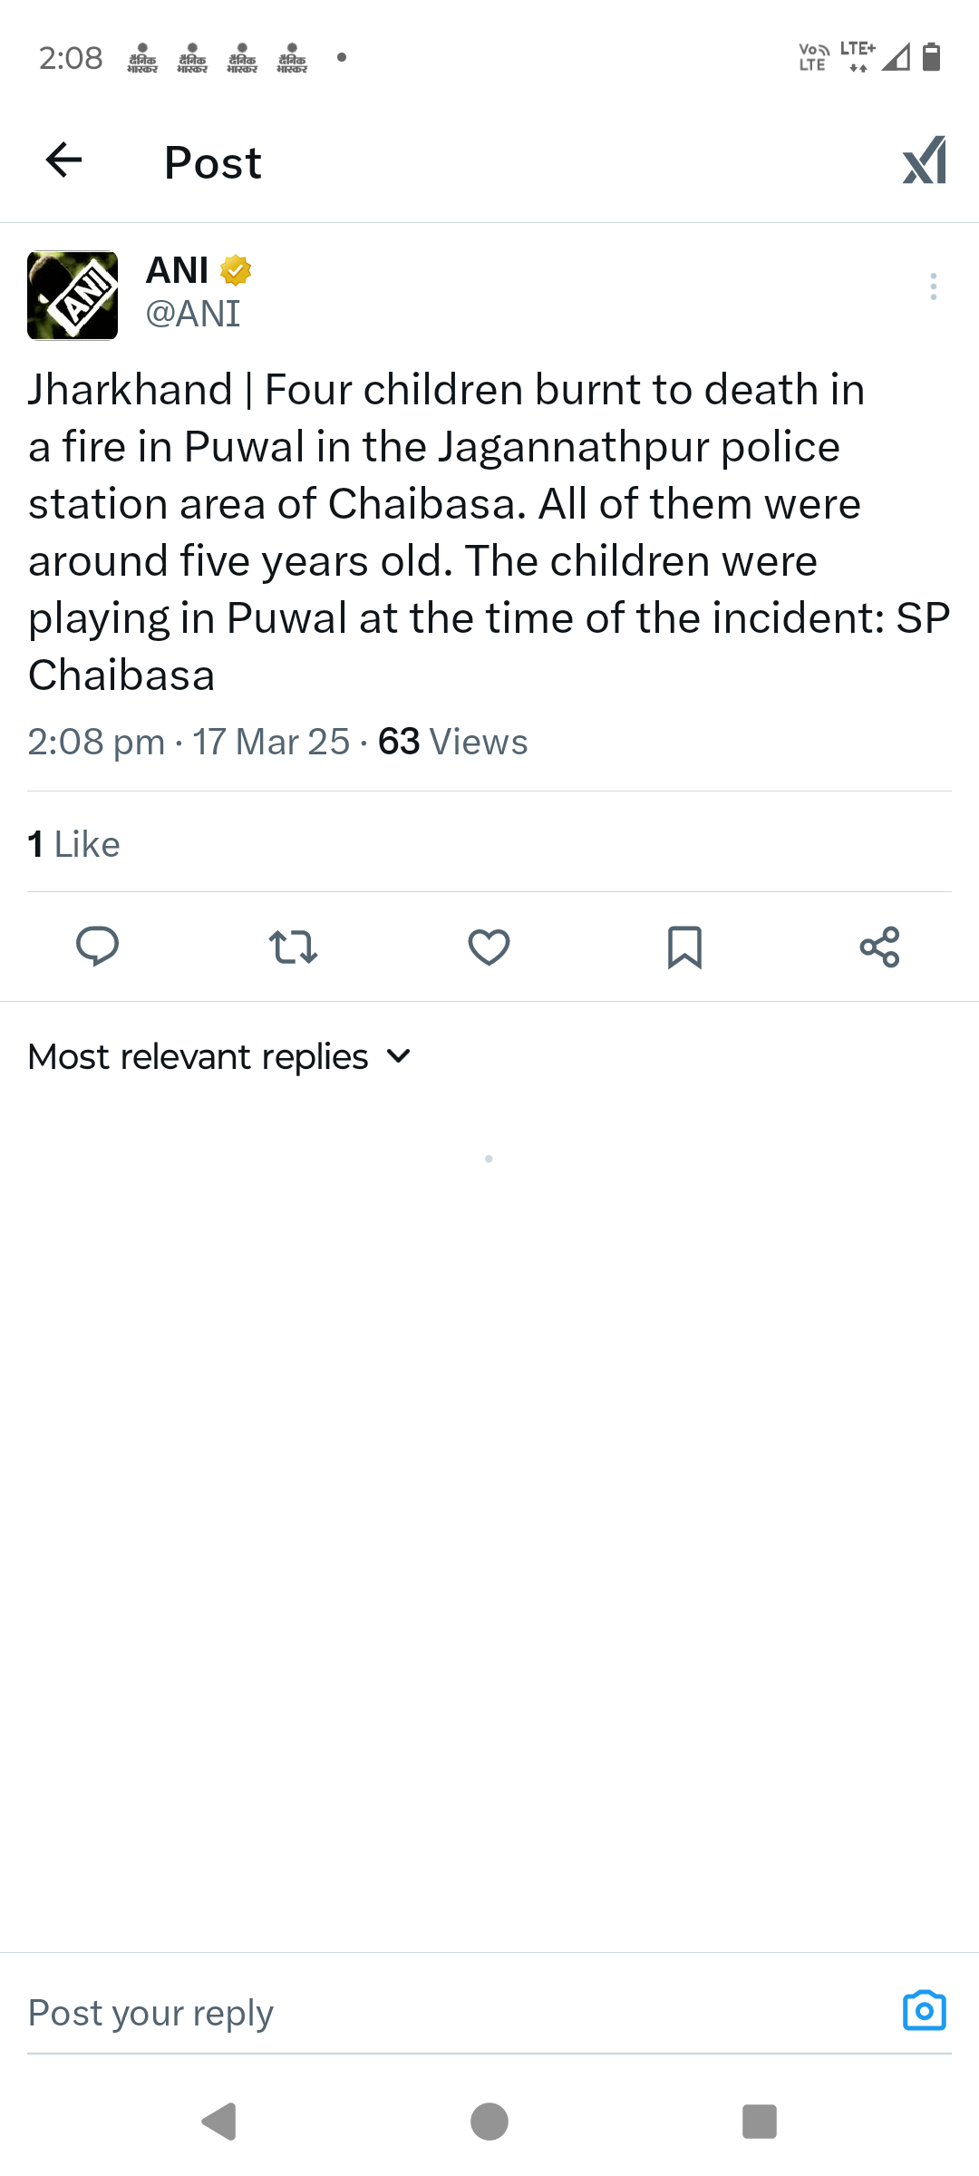Share the post via share icon
This screenshot has width=979, height=2176.
(x=879, y=947)
